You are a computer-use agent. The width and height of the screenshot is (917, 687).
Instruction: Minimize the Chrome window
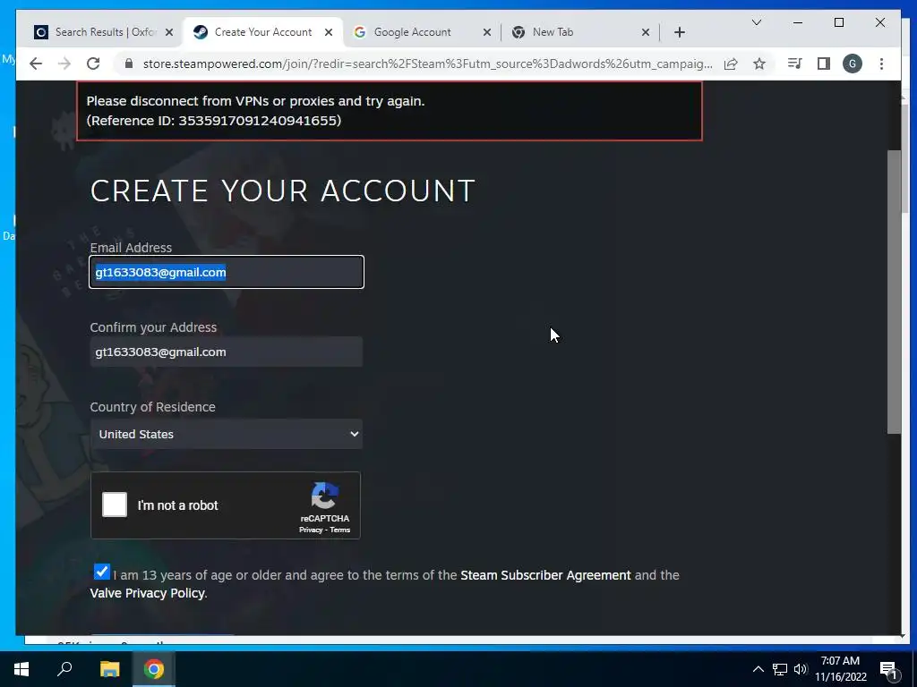pos(798,22)
